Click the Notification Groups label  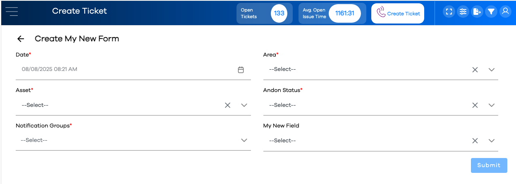click(x=44, y=125)
